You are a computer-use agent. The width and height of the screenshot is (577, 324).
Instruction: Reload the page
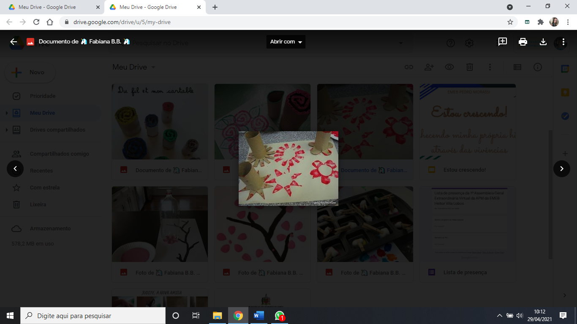(x=36, y=22)
